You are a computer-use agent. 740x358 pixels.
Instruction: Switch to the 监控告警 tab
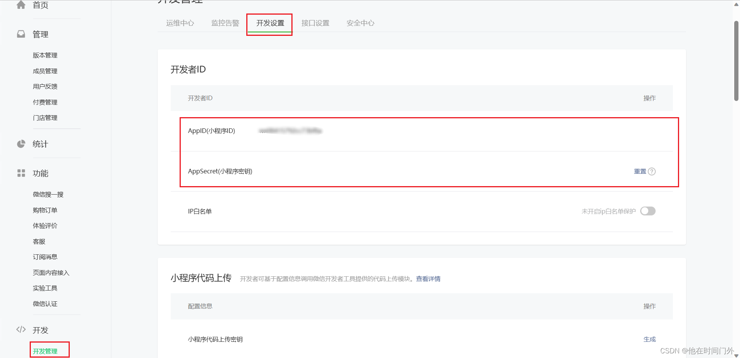[225, 23]
